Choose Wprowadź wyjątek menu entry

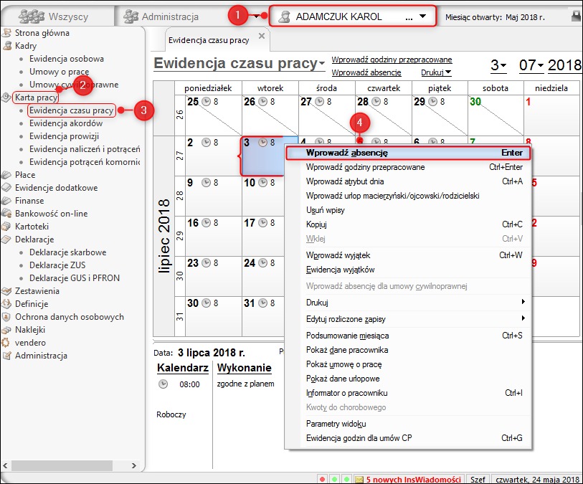tap(408, 255)
